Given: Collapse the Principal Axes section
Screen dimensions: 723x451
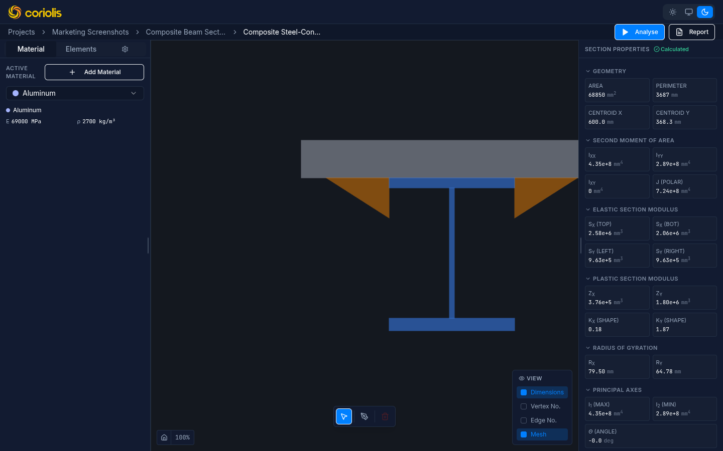Looking at the screenshot, I should pyautogui.click(x=614, y=390).
